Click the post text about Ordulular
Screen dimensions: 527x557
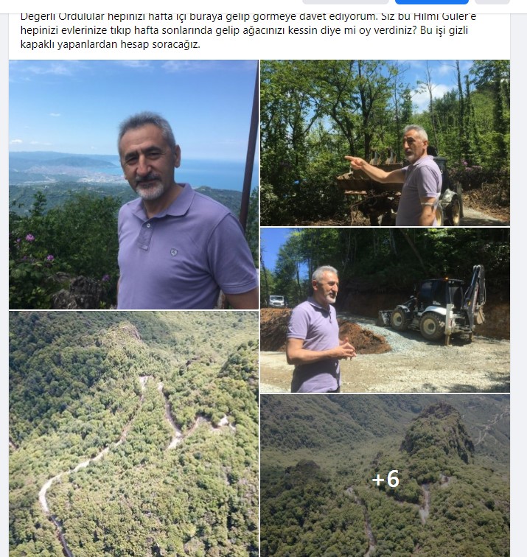pyautogui.click(x=248, y=30)
